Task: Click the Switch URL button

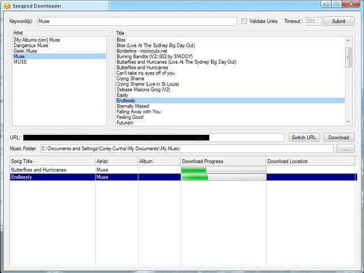Action: coord(304,138)
